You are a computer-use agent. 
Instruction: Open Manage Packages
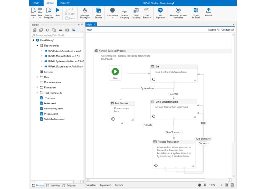(85, 10)
